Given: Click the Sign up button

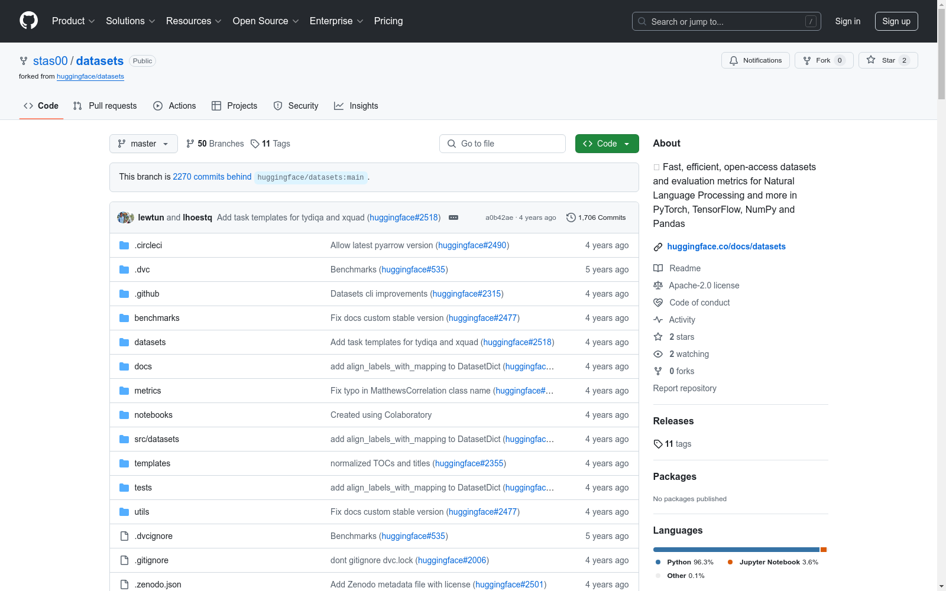Looking at the screenshot, I should (896, 21).
